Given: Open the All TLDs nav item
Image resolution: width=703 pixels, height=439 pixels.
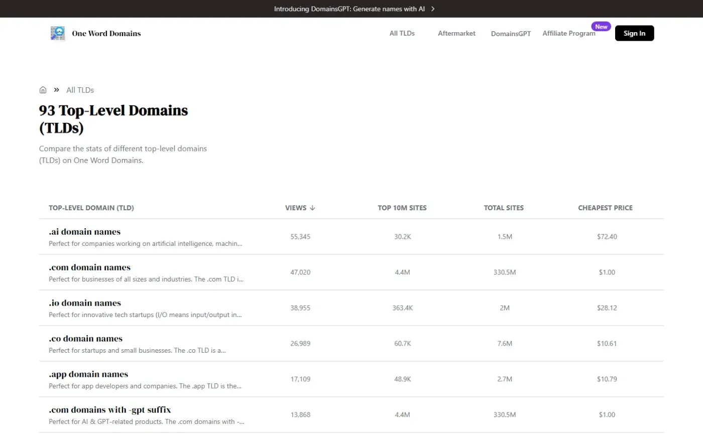Looking at the screenshot, I should click(x=402, y=33).
